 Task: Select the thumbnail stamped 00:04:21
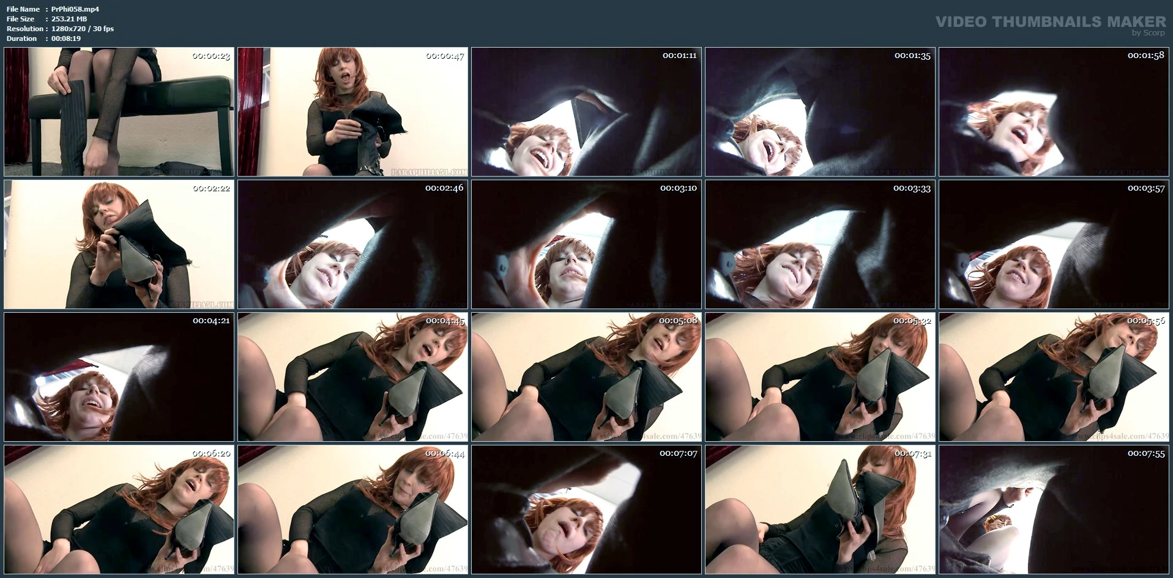[x=119, y=377]
